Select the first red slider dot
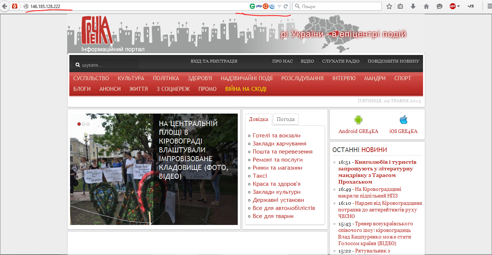The image size is (492, 255). tap(79, 124)
